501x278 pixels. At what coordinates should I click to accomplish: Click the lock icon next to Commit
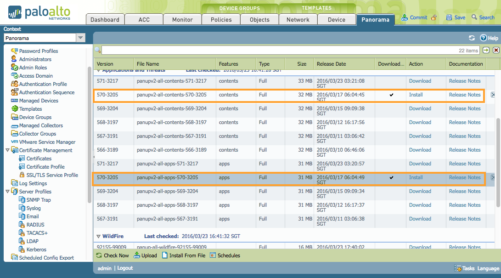[x=434, y=18]
